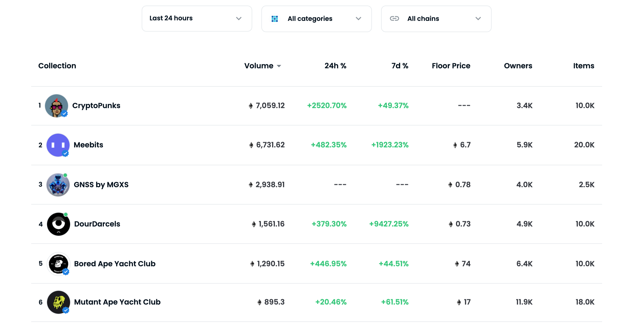Click the Floor Price column header

pyautogui.click(x=451, y=66)
